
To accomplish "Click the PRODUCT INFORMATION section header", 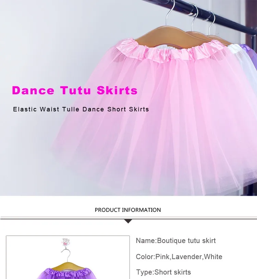I will [x=128, y=210].
